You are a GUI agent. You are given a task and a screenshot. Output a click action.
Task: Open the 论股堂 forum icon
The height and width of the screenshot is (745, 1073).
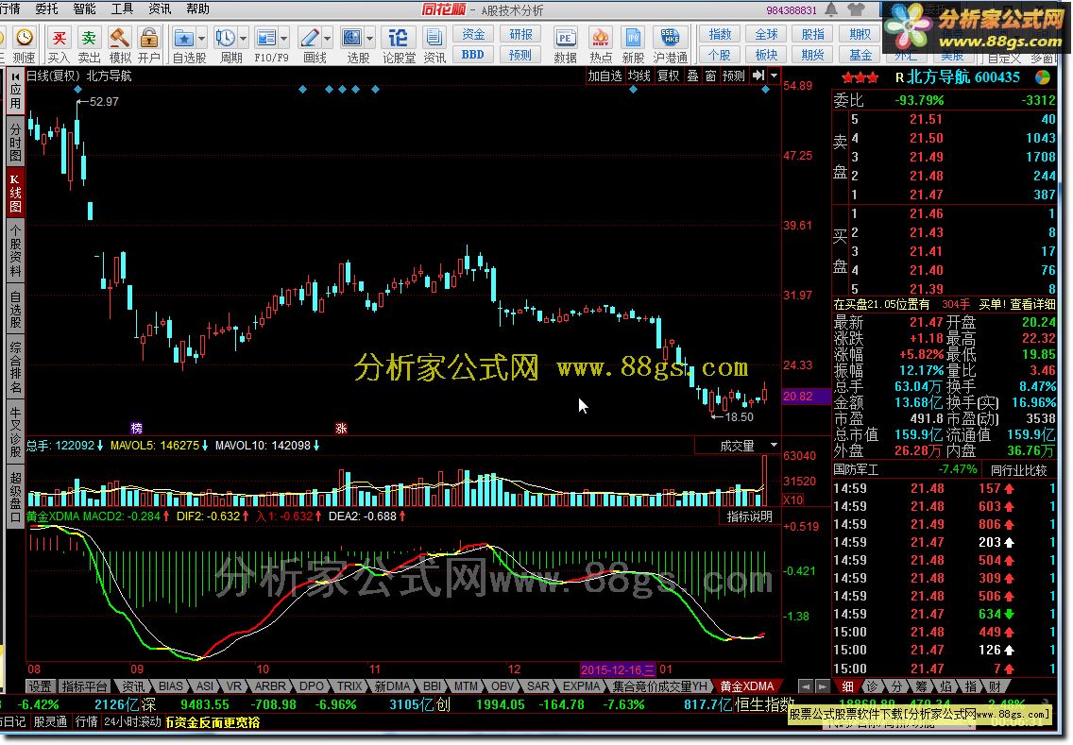pyautogui.click(x=399, y=38)
